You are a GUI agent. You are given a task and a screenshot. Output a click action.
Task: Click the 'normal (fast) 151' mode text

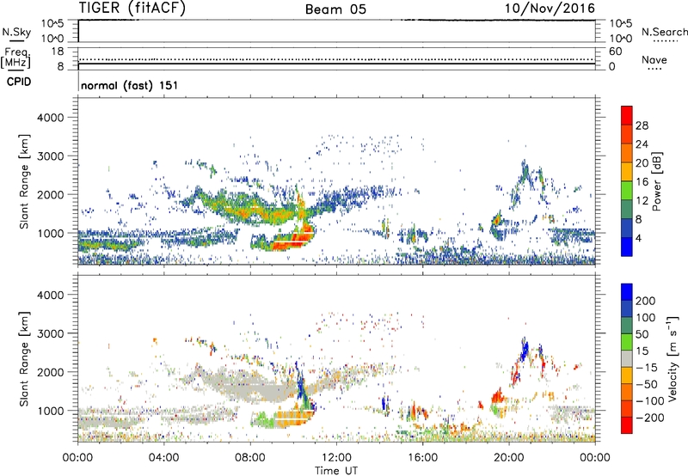pyautogui.click(x=130, y=85)
